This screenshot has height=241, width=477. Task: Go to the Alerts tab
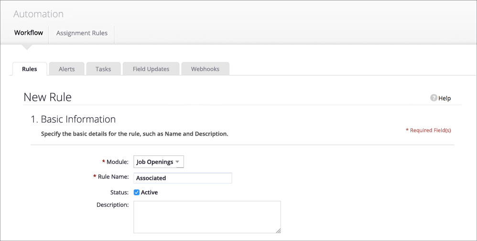tap(67, 69)
